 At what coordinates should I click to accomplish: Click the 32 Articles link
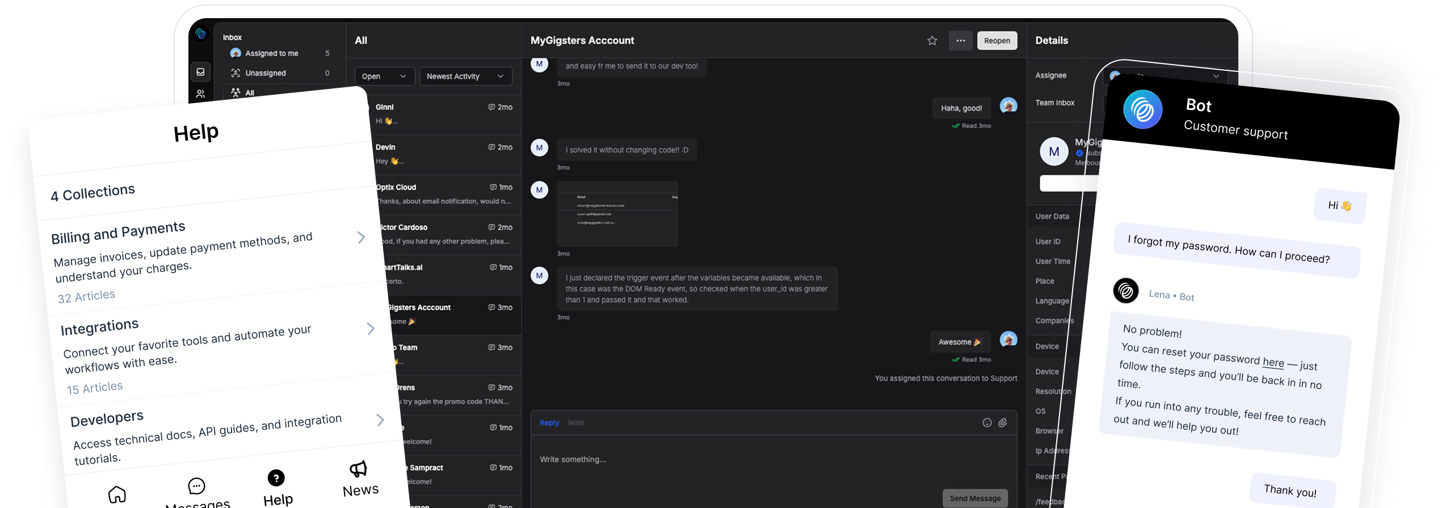[x=86, y=297]
